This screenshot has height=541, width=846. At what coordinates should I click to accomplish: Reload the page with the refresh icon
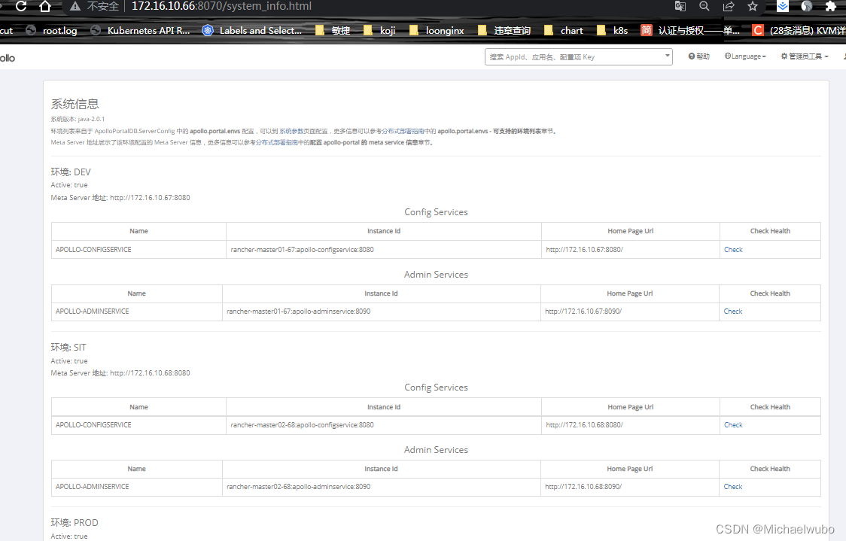[x=20, y=7]
